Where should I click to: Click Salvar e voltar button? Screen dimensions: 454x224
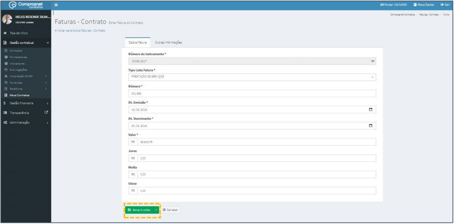(139, 210)
